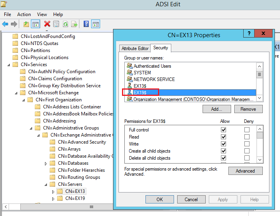Click the Remove button

point(248,109)
